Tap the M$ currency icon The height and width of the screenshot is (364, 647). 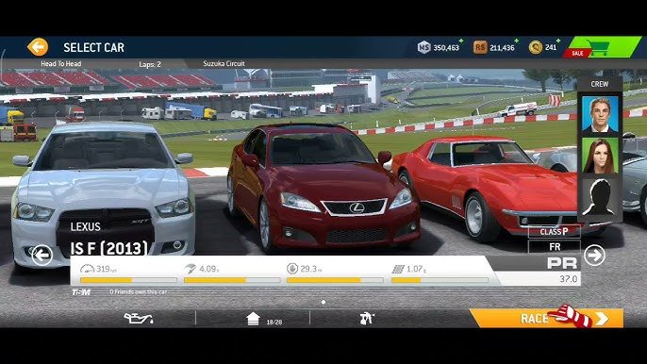pyautogui.click(x=423, y=47)
